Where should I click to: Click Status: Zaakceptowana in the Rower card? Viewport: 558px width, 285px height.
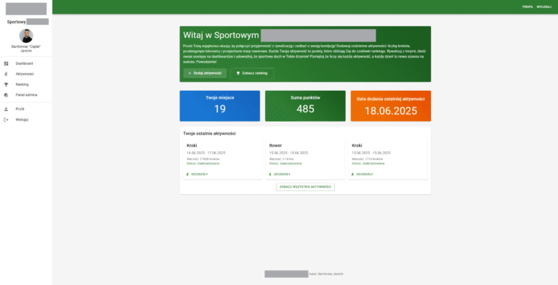[x=286, y=164]
